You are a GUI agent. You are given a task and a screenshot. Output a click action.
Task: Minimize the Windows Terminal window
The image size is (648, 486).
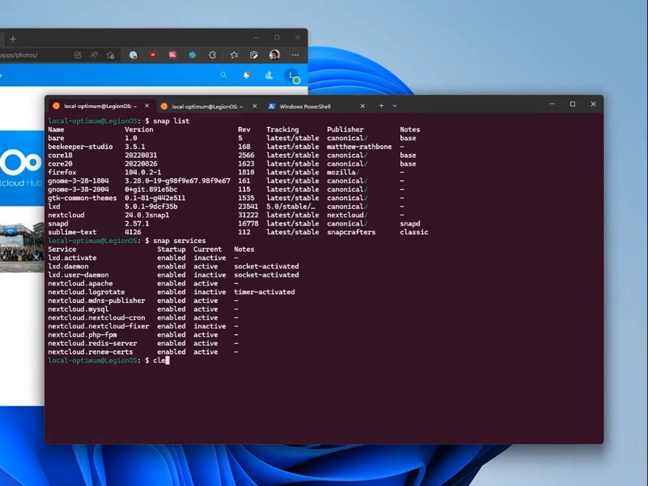tap(551, 104)
